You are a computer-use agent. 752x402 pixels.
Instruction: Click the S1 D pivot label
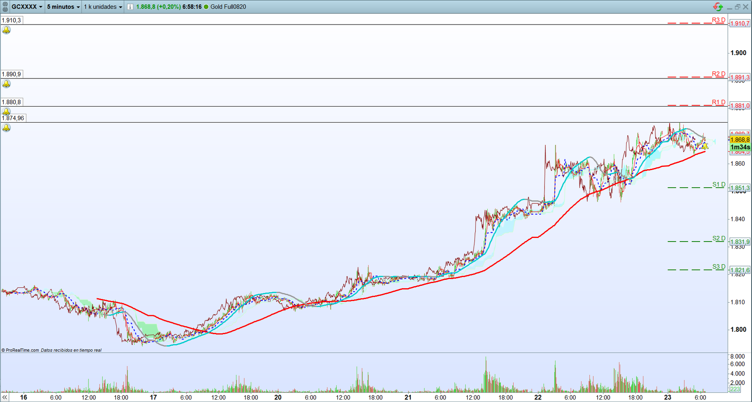719,185
